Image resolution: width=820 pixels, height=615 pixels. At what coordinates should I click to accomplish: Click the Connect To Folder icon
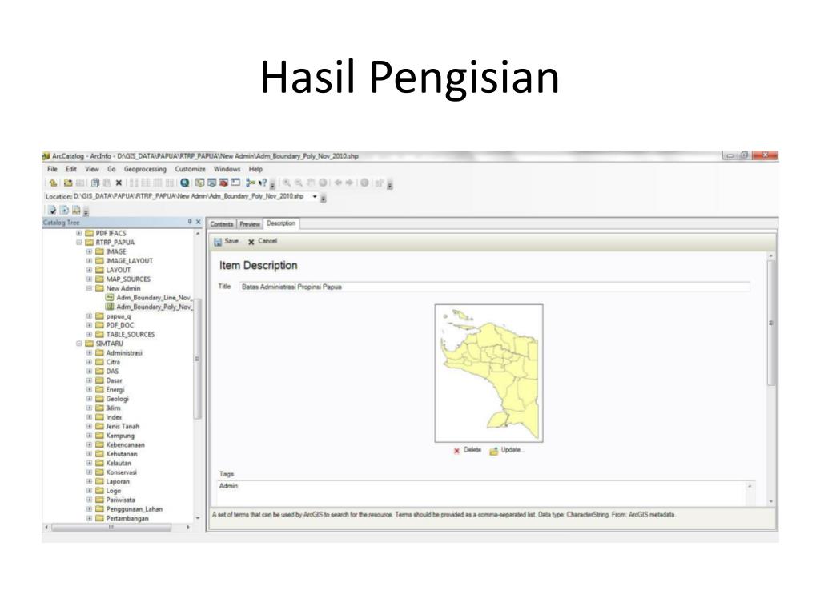68,183
